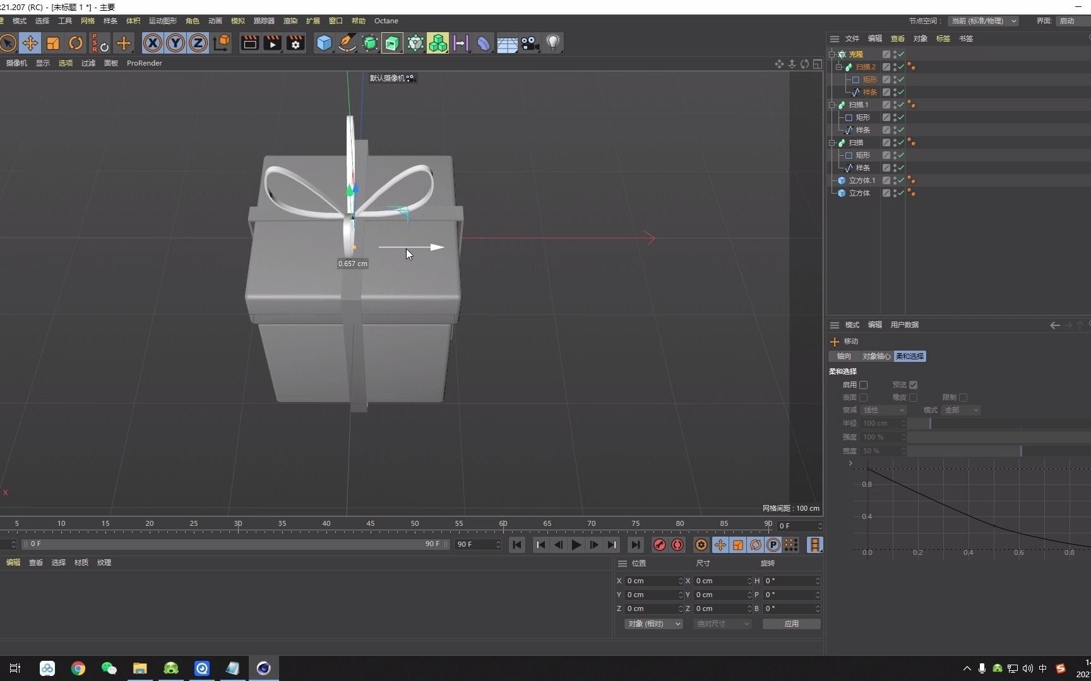Open Google Chrome from the taskbar
1091x681 pixels.
(x=78, y=668)
